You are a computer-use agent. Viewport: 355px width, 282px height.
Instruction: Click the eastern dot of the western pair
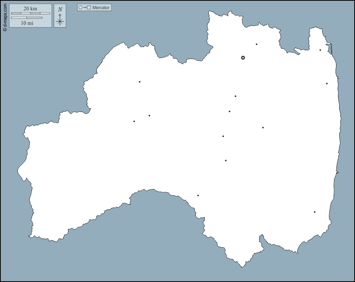click(149, 115)
